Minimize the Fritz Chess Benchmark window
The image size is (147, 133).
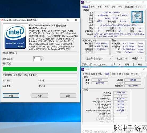(61, 20)
